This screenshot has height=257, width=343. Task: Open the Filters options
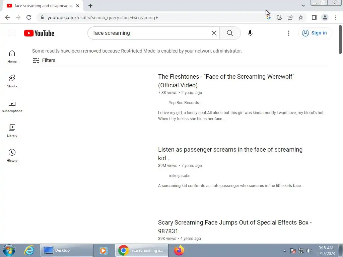pos(44,60)
